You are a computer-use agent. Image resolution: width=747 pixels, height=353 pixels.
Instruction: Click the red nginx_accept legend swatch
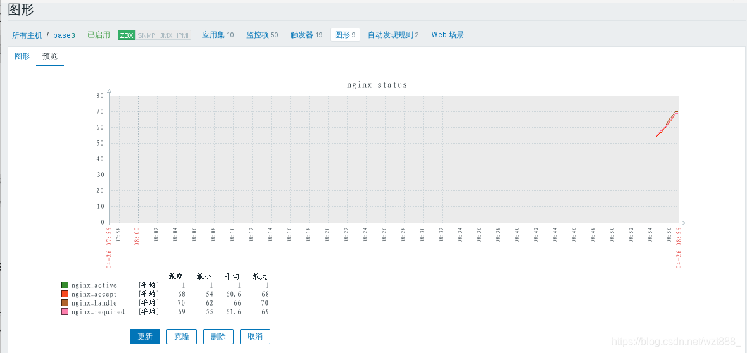[65, 294]
